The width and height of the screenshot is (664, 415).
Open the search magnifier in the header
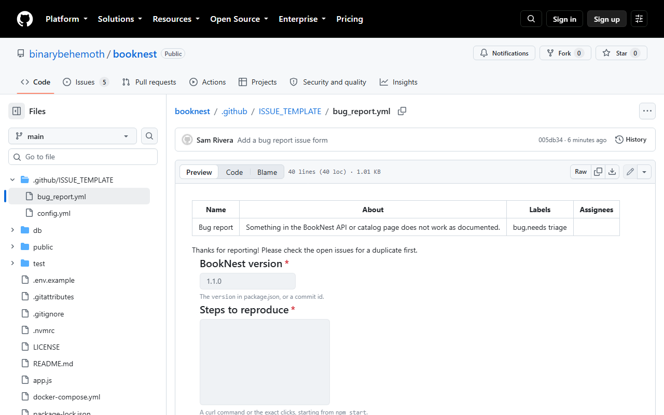coord(531,19)
